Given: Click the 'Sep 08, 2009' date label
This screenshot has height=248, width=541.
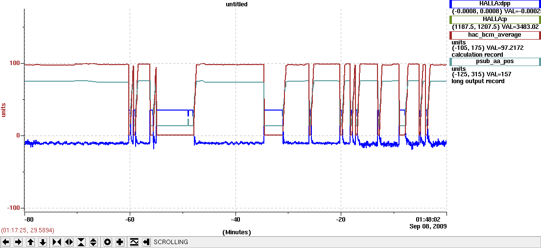Looking at the screenshot, I should (428, 226).
